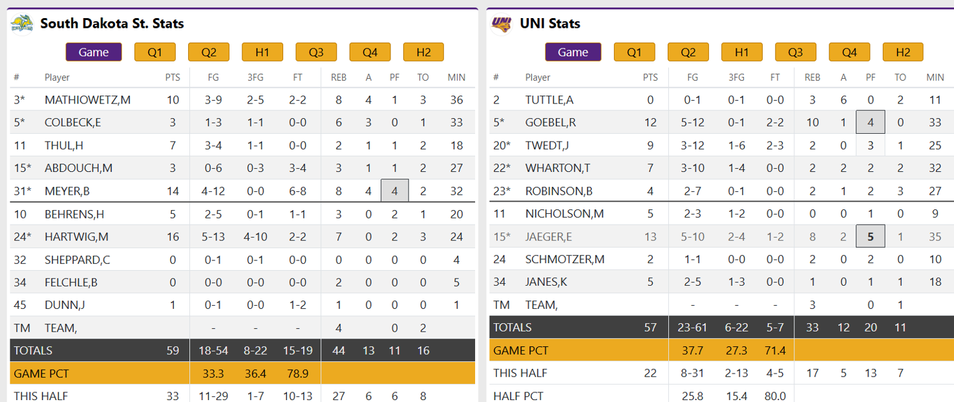Select the Game tab for UNI
This screenshot has width=954, height=402.
click(x=573, y=52)
